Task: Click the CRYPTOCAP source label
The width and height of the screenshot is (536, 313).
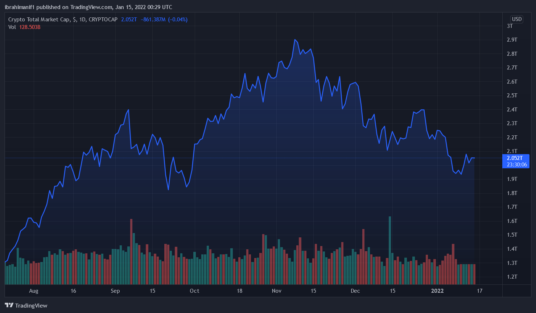Action: pos(103,20)
